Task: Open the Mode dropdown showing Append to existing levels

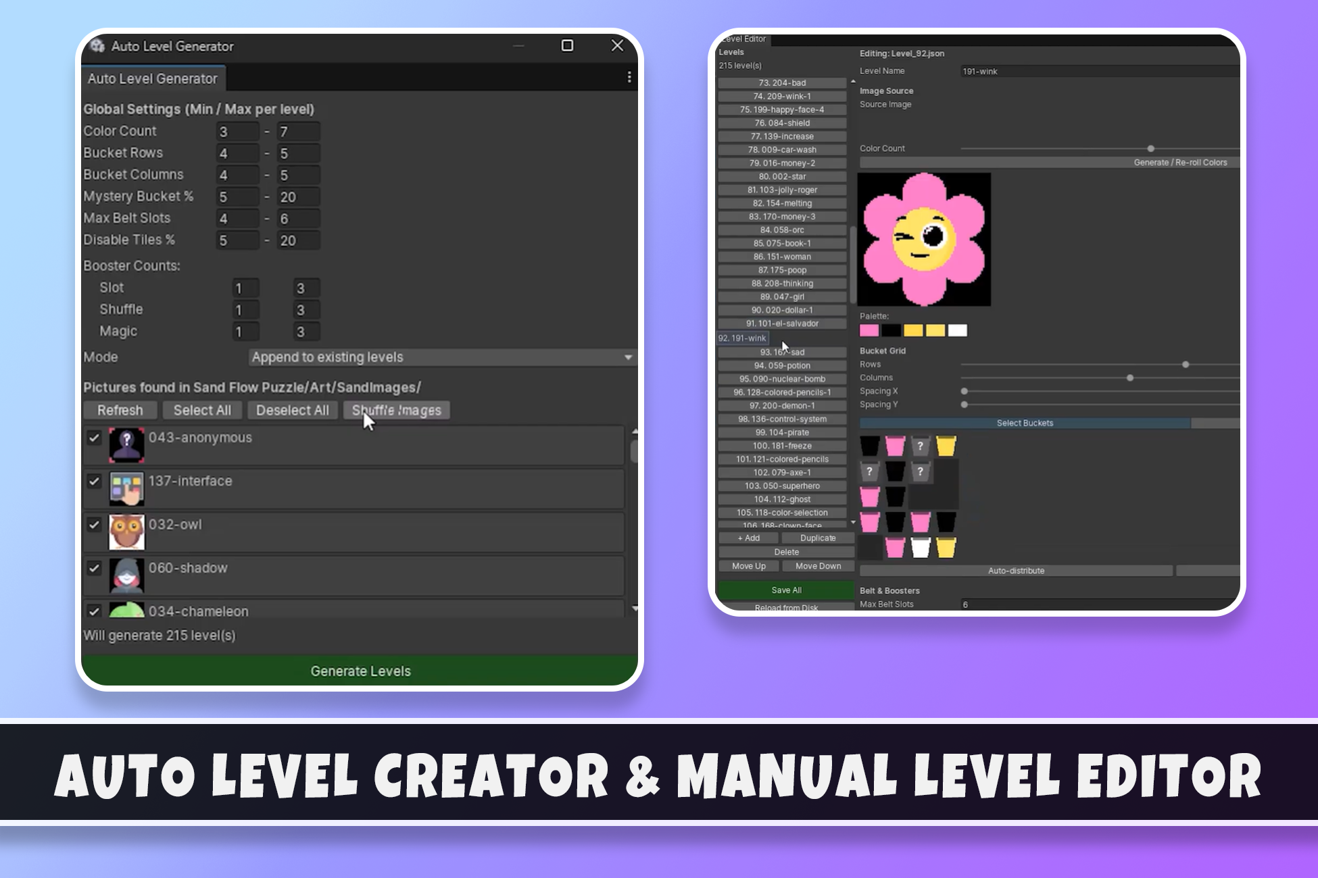Action: (x=442, y=357)
